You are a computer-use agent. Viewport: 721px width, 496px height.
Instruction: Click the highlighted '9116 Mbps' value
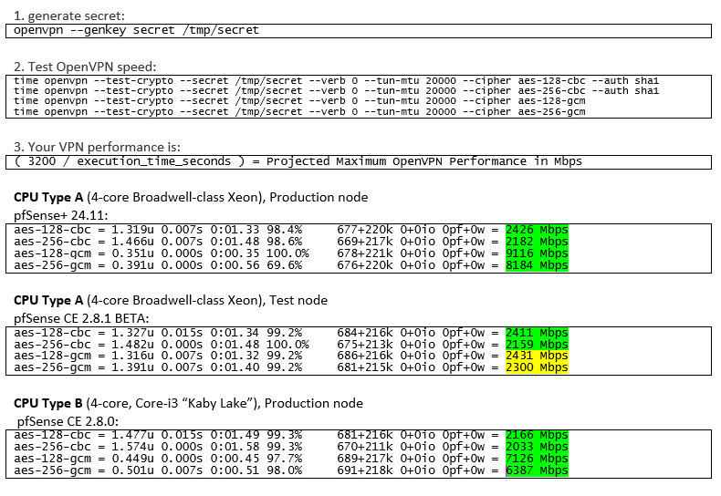click(537, 253)
